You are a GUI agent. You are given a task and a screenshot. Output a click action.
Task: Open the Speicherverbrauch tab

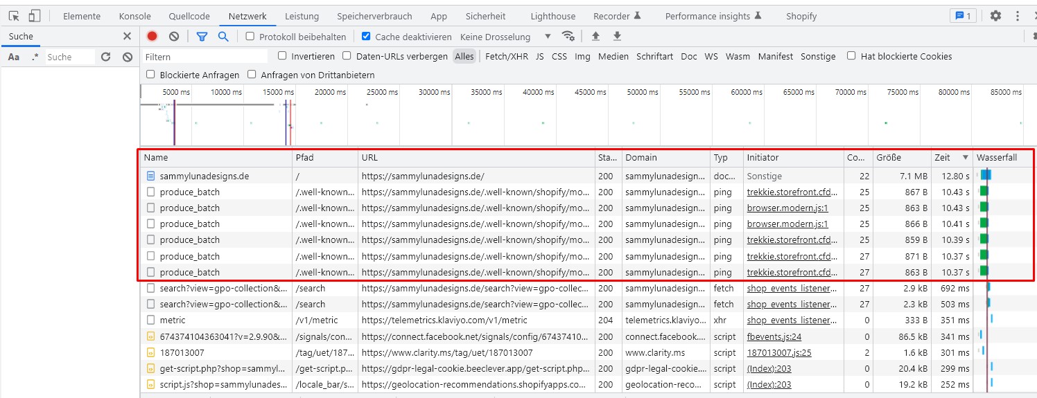(374, 16)
